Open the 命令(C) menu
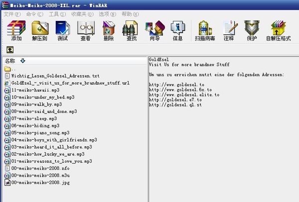Image resolution: width=299 pixels, height=202 pixels. [x=35, y=14]
